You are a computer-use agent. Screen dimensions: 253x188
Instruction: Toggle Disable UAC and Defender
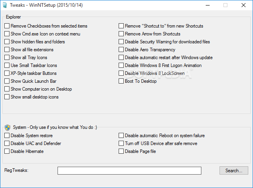tap(7, 143)
